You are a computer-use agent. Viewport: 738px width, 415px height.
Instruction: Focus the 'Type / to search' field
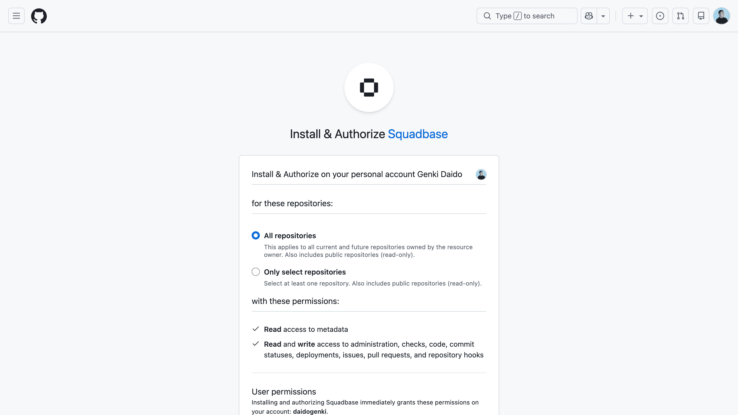[527, 16]
